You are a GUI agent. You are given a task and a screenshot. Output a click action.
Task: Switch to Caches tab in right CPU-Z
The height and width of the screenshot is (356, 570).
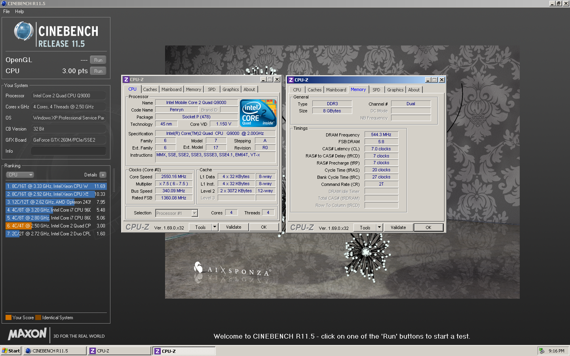coord(315,90)
